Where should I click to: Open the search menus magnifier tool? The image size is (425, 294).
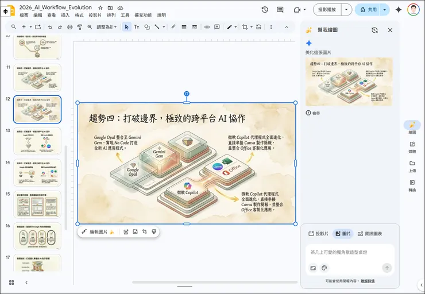pos(14,27)
